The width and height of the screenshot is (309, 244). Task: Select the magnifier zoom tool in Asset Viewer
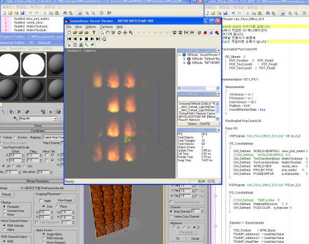pos(130,33)
